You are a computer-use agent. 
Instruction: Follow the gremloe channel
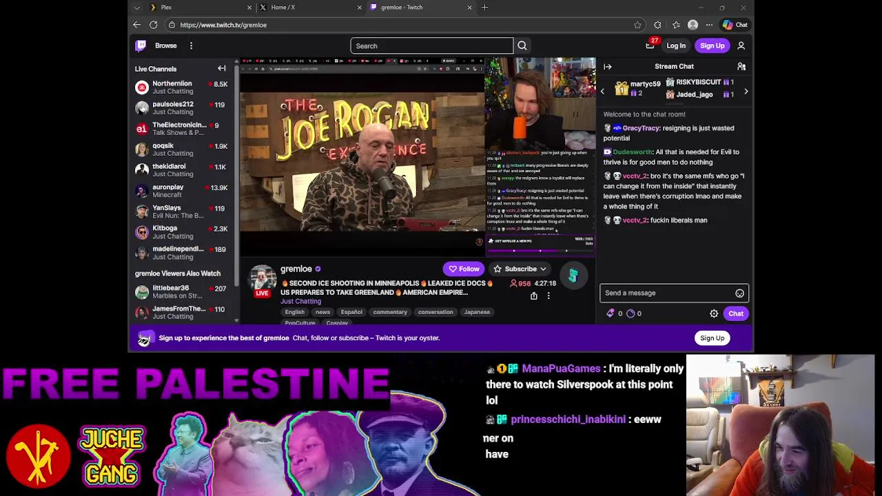coord(464,269)
